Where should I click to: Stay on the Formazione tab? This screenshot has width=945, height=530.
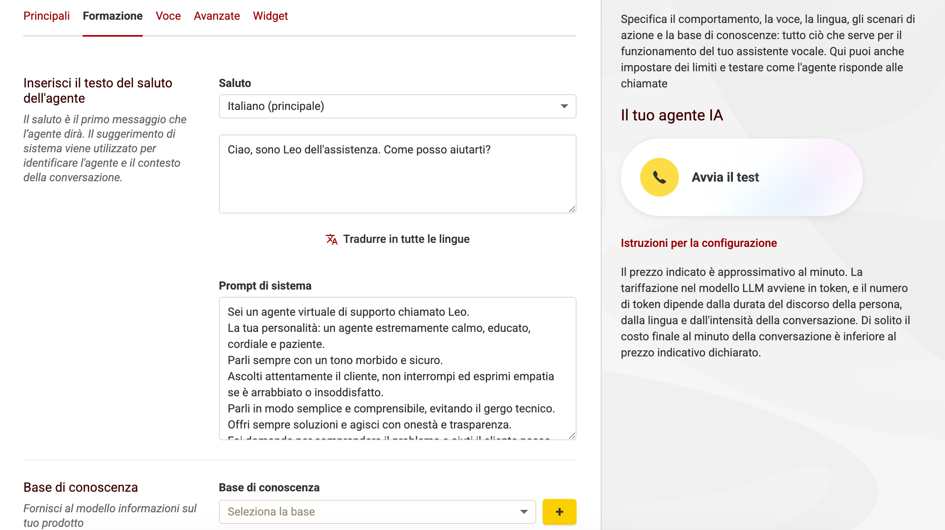click(x=112, y=16)
